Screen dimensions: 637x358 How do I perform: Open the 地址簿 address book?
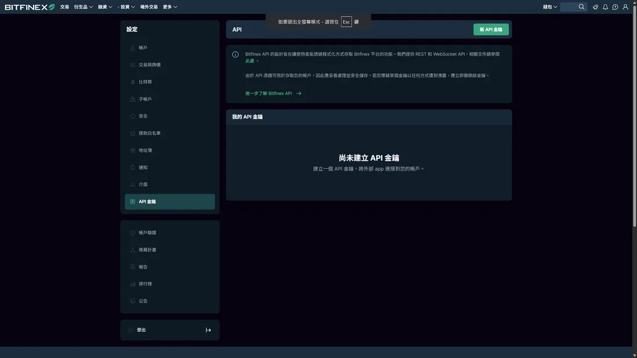170,150
